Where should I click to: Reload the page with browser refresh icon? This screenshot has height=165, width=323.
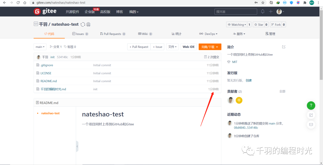[x=18, y=3]
